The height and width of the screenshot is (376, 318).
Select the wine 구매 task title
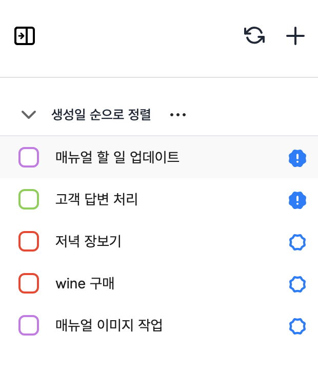click(85, 283)
